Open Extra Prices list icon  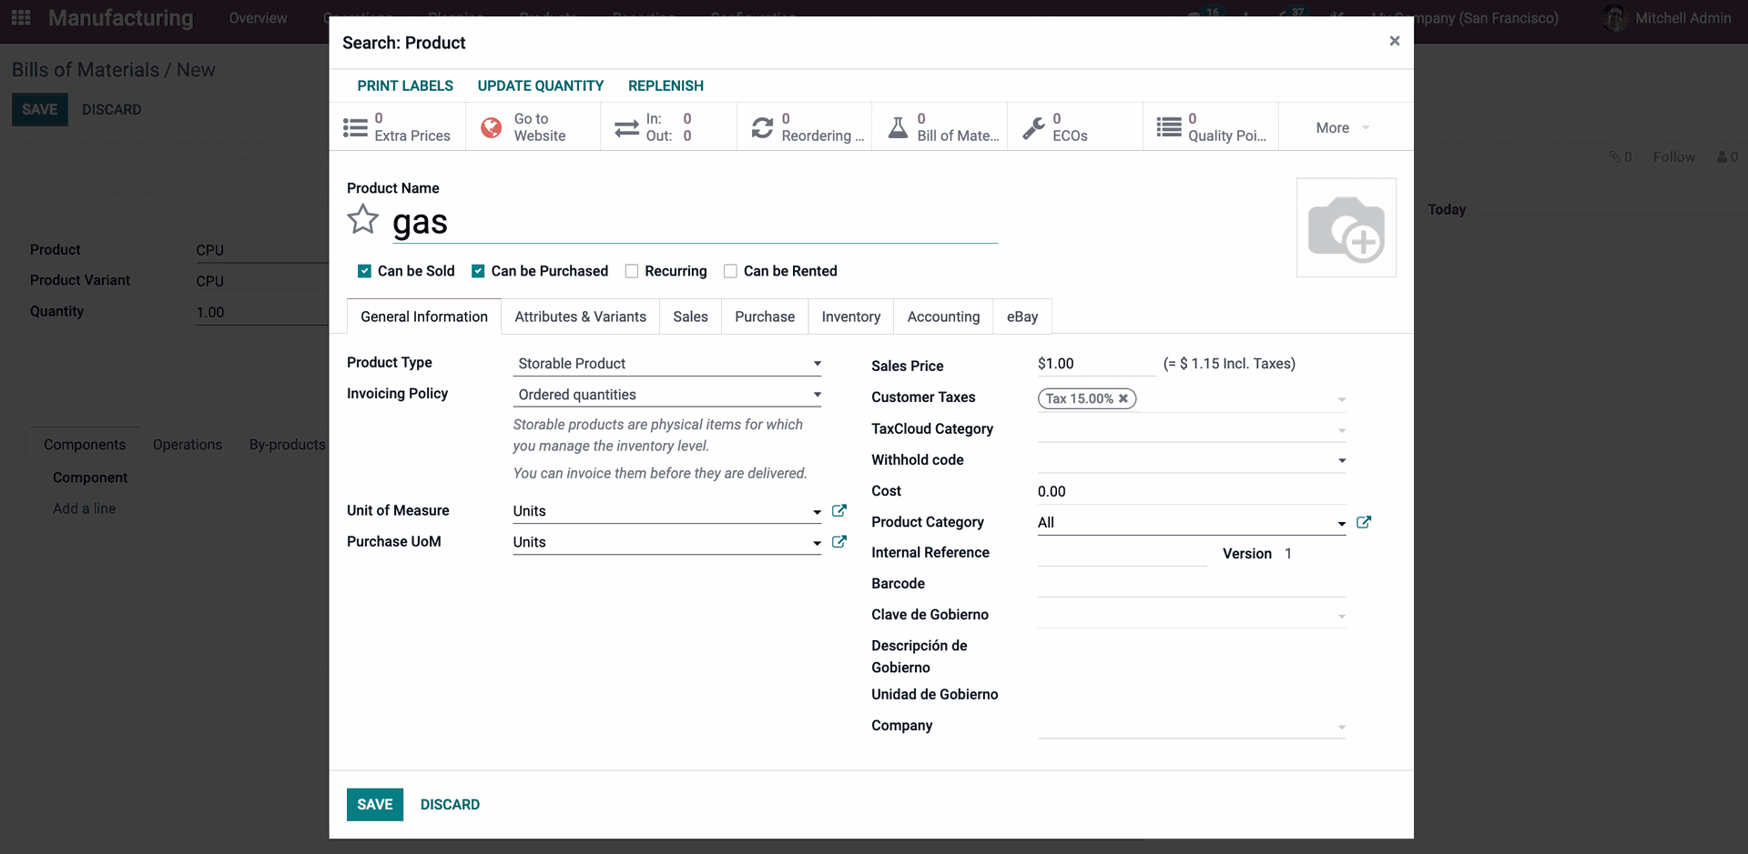click(355, 127)
